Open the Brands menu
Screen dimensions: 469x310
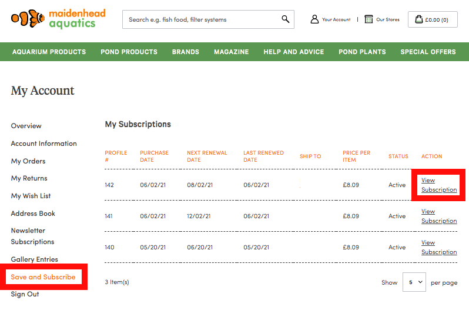186,52
